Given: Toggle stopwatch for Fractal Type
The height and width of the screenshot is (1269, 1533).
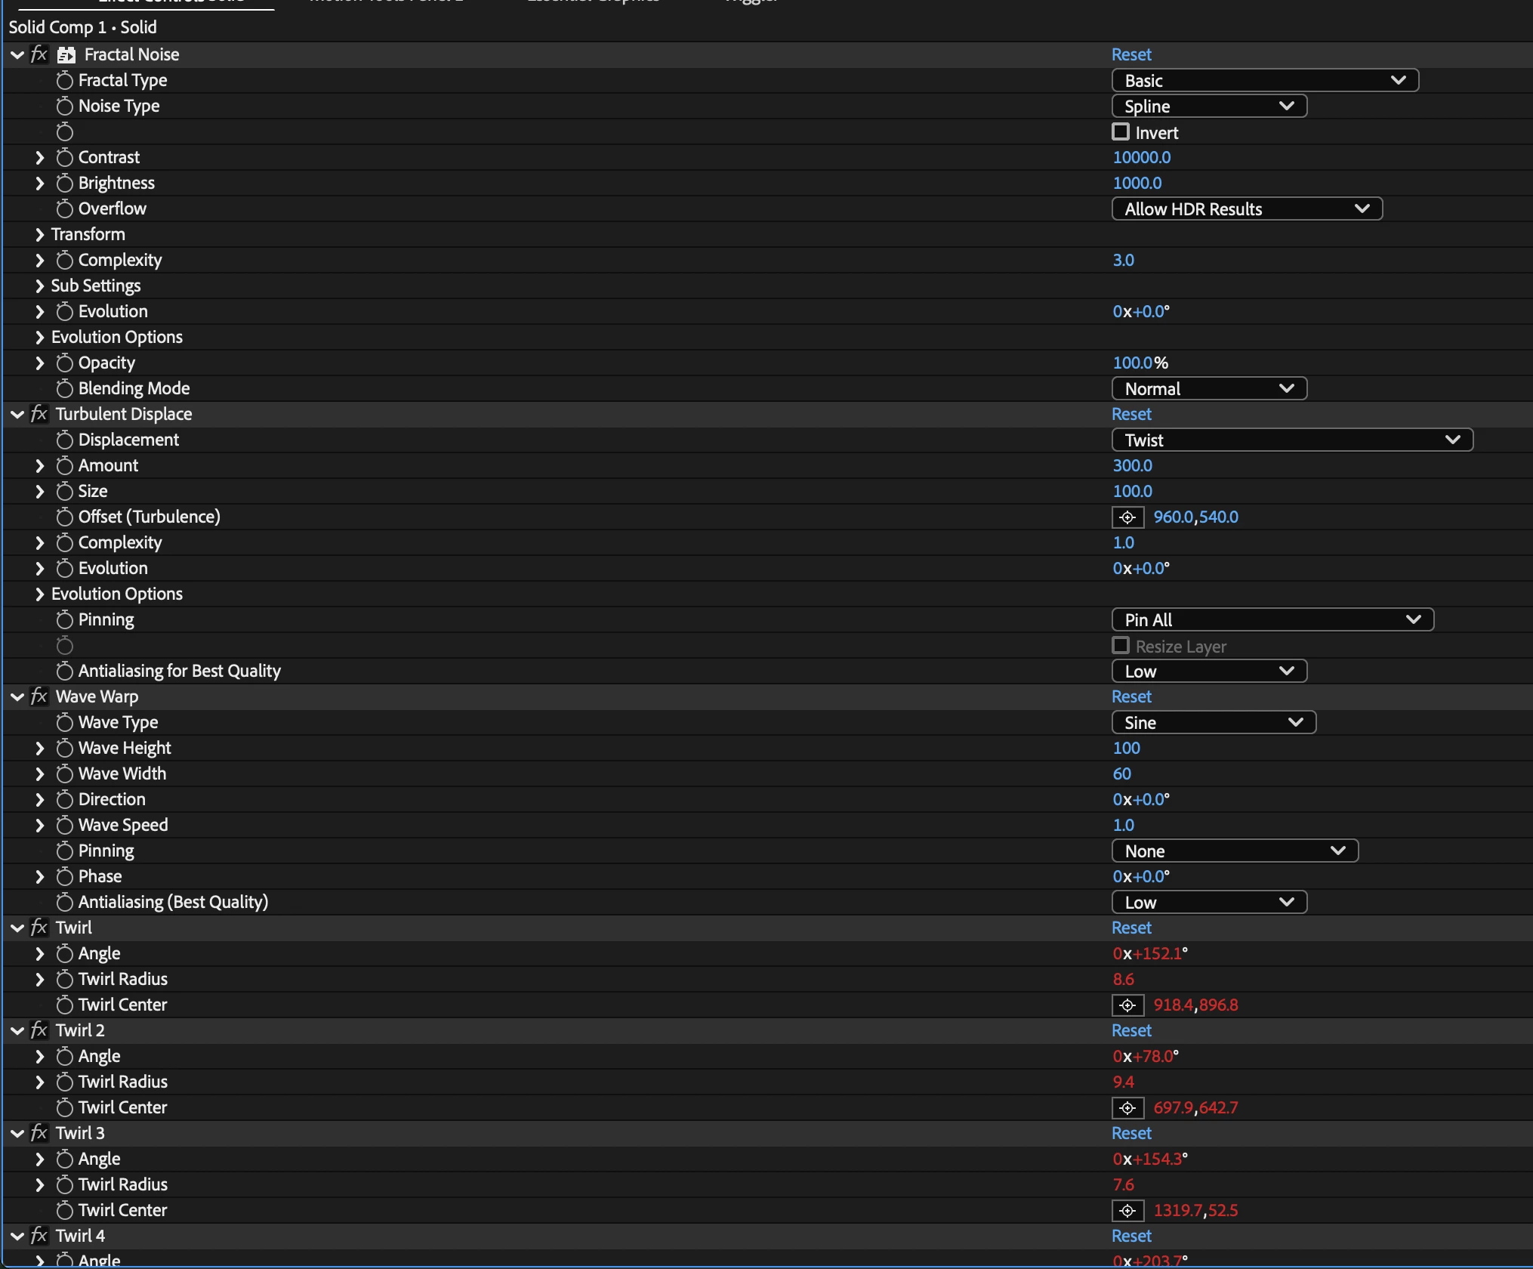Looking at the screenshot, I should point(65,81).
